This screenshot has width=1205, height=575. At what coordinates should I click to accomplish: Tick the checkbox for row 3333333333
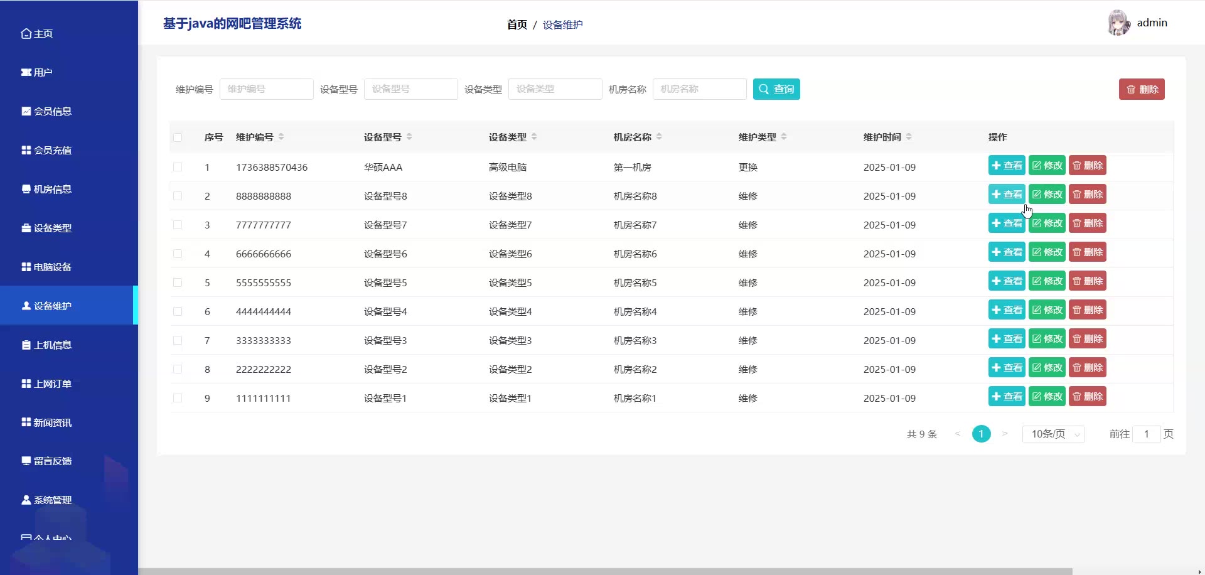pyautogui.click(x=178, y=340)
